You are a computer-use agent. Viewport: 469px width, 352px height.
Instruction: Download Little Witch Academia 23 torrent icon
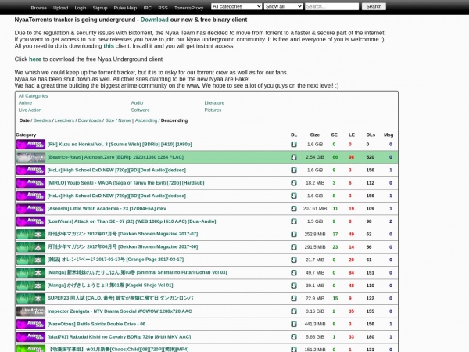294,209
